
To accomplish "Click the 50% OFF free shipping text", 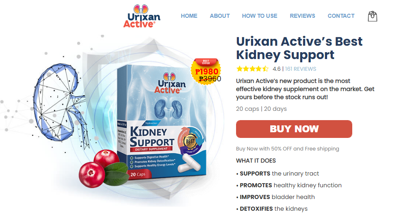I will coord(288,148).
